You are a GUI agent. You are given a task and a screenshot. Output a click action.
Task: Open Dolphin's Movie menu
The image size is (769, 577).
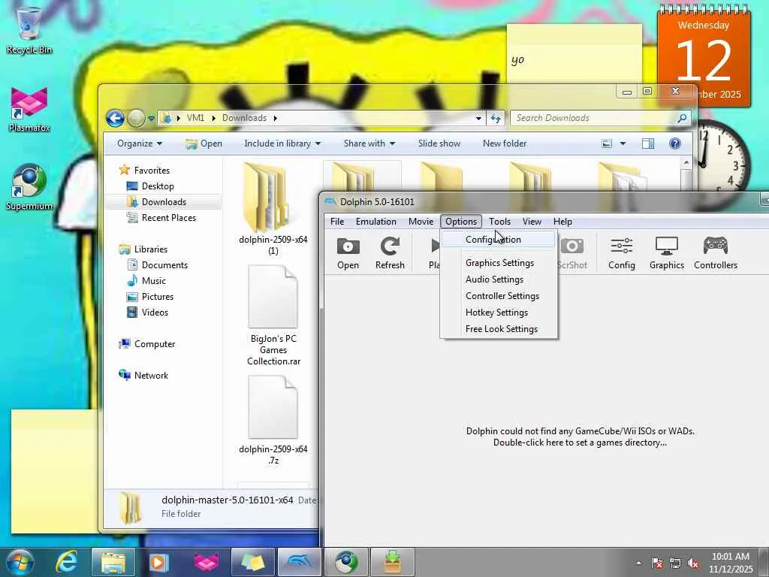(x=421, y=222)
